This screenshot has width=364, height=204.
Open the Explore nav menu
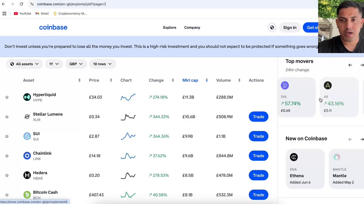(170, 28)
